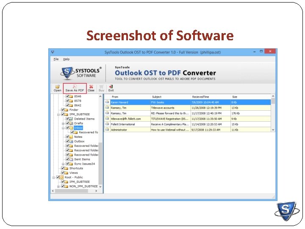The height and width of the screenshot is (229, 305).
Task: Select the 8642 folder
Action: coord(78,105)
